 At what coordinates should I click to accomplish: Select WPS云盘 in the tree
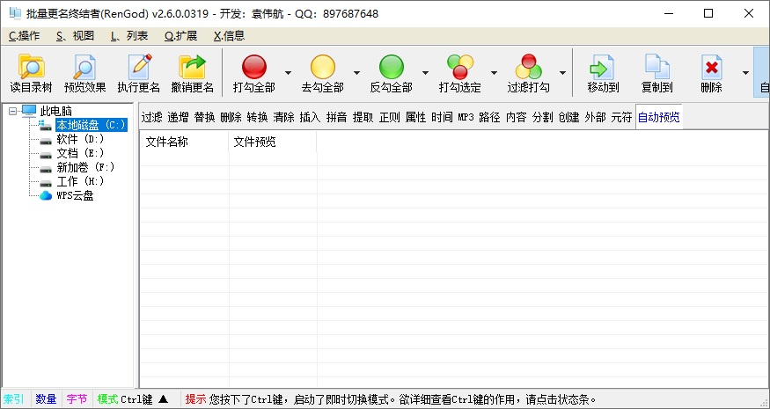pyautogui.click(x=75, y=196)
